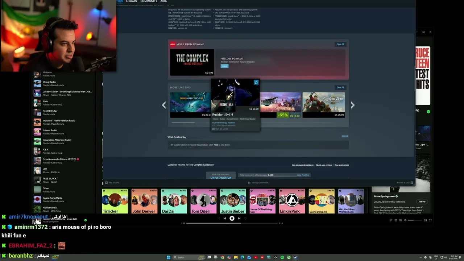Open Cigarettes After Sex Radio
Image resolution: width=464 pixels, height=261 pixels.
coord(63,142)
